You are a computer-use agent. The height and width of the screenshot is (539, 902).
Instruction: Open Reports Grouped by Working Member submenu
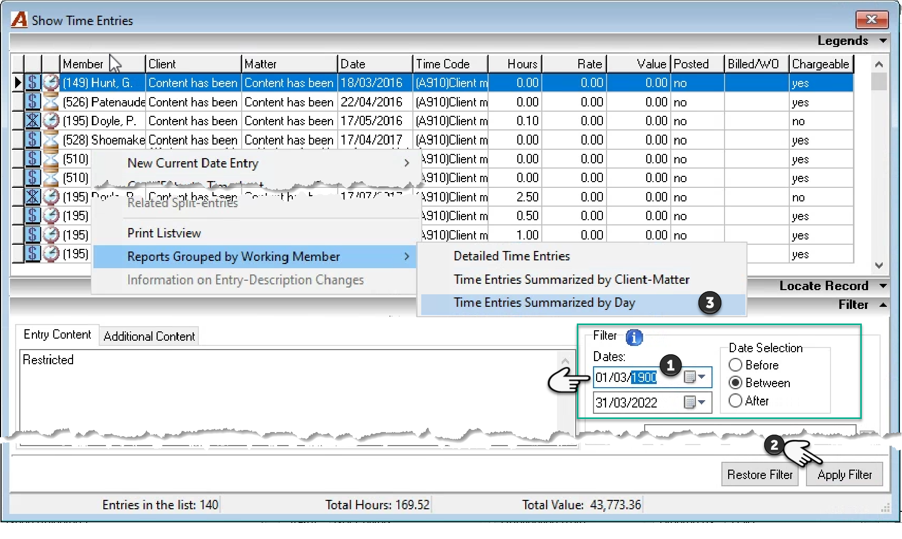[255, 257]
